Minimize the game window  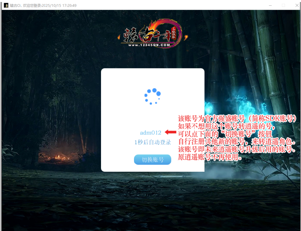pos(270,5)
